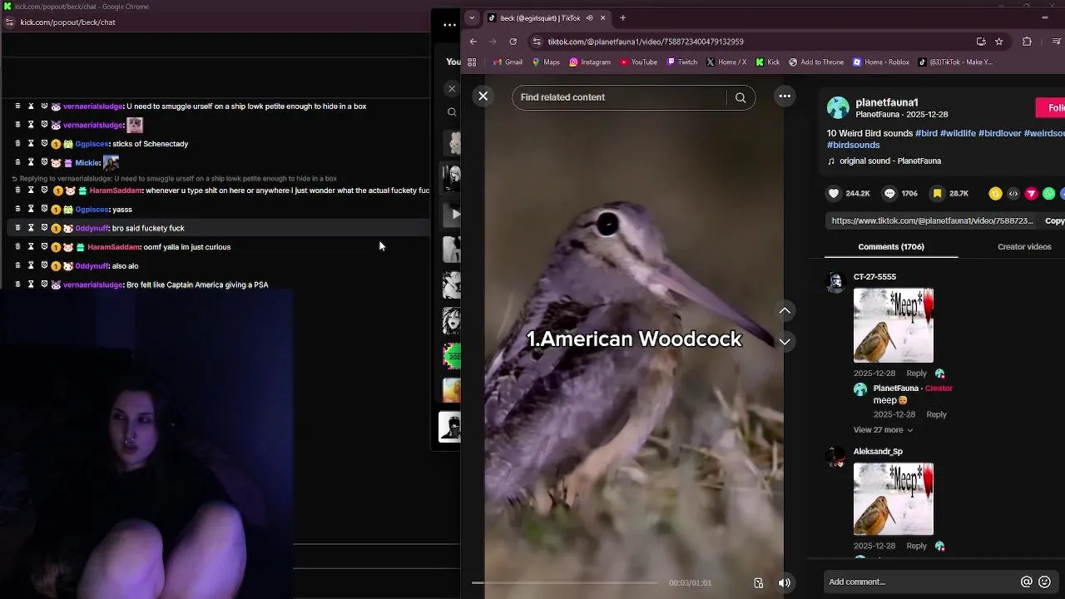Close the beck TikTok tab
This screenshot has height=599, width=1065.
click(602, 17)
